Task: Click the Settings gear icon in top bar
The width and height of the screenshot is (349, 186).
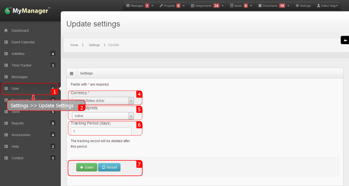Action: pyautogui.click(x=297, y=6)
